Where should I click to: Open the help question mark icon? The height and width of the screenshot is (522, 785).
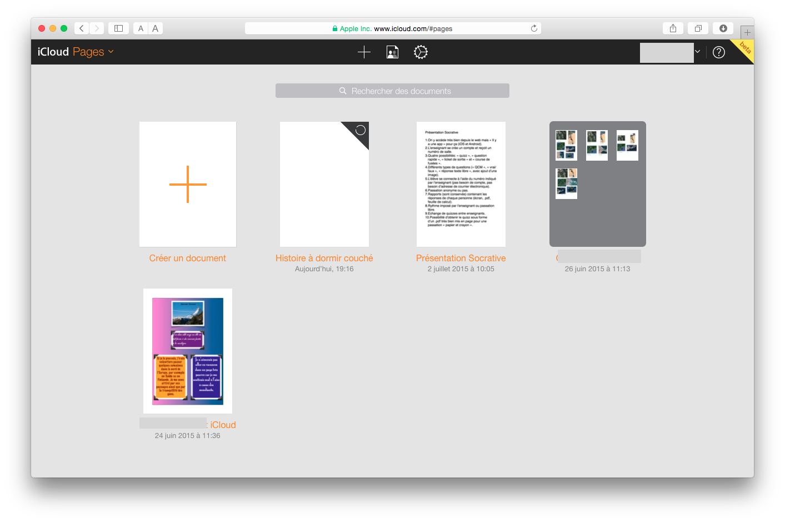718,52
